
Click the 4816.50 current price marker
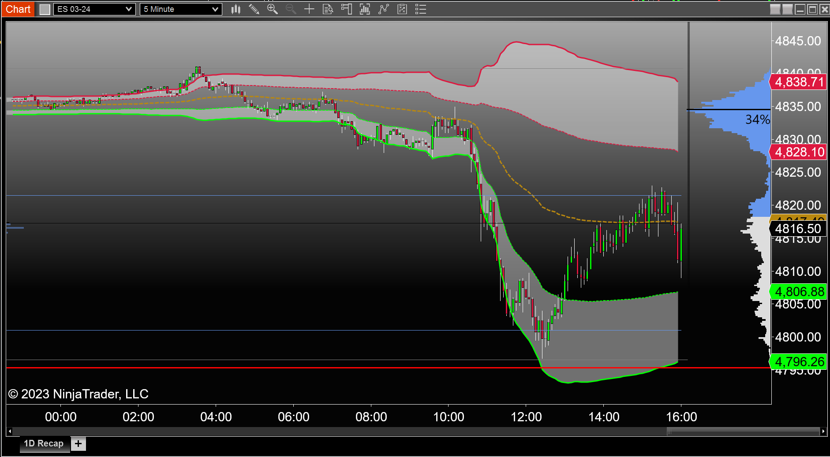point(798,229)
